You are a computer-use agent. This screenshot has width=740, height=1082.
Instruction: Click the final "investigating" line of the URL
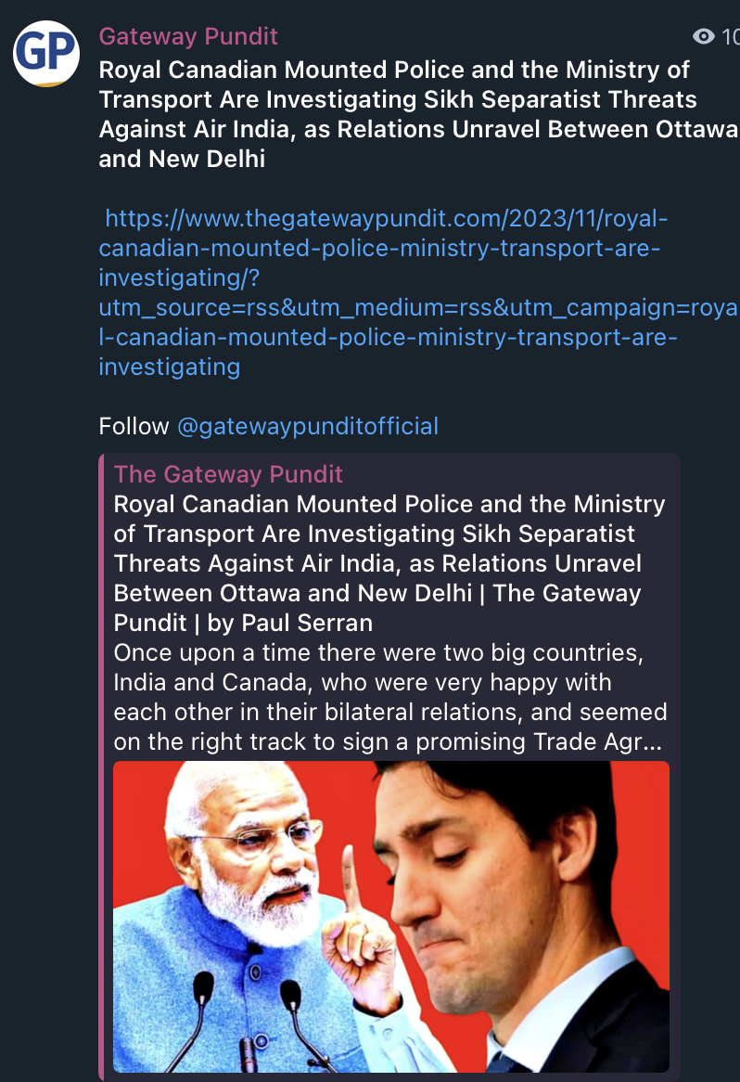coord(169,367)
